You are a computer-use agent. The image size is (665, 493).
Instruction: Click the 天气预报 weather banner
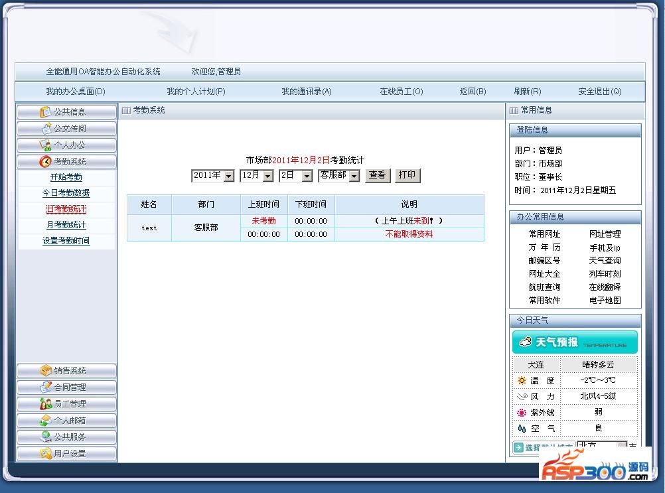pyautogui.click(x=575, y=342)
